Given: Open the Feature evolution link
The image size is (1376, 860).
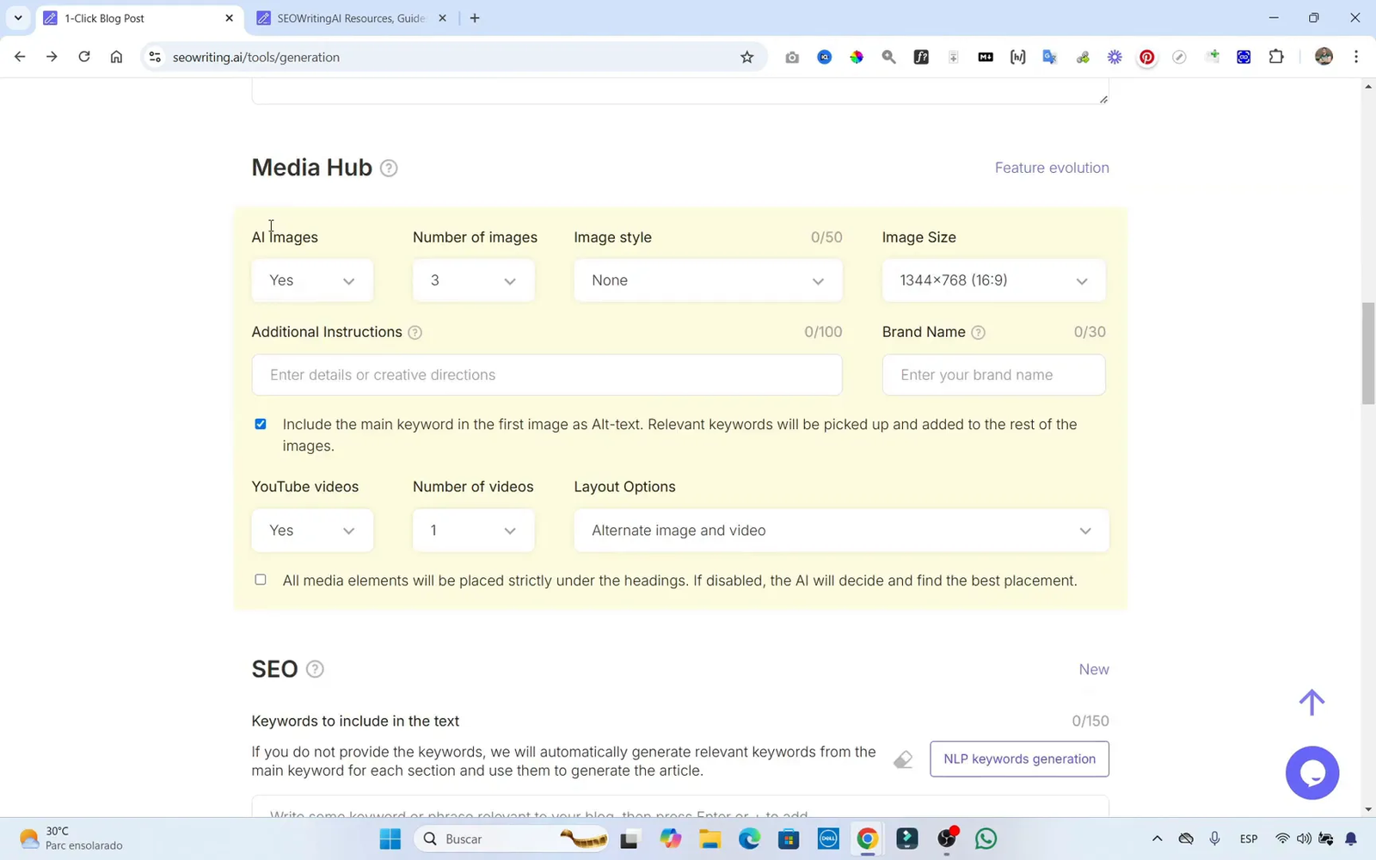Looking at the screenshot, I should click(x=1051, y=168).
